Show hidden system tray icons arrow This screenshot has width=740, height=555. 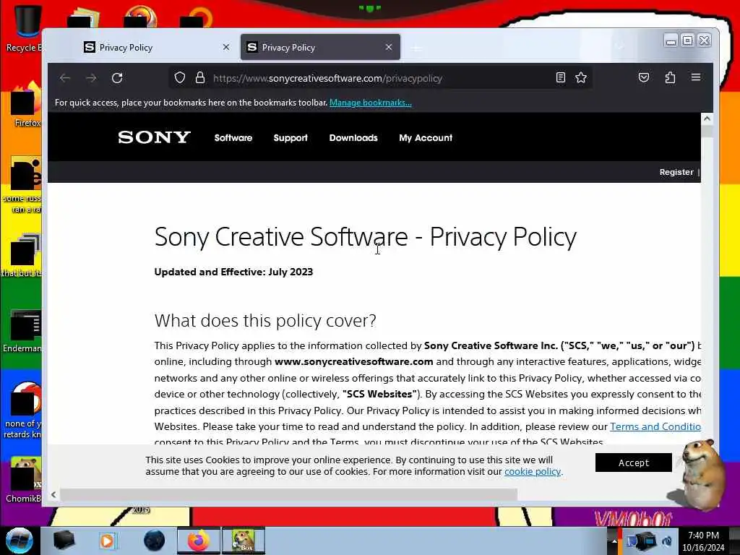point(614,541)
